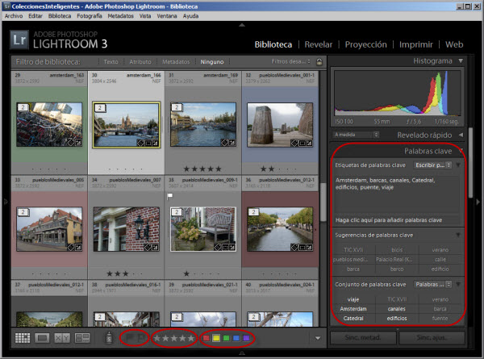The image size is (484, 359).
Task: Toggle the filter lock padlock icon
Action: point(319,62)
